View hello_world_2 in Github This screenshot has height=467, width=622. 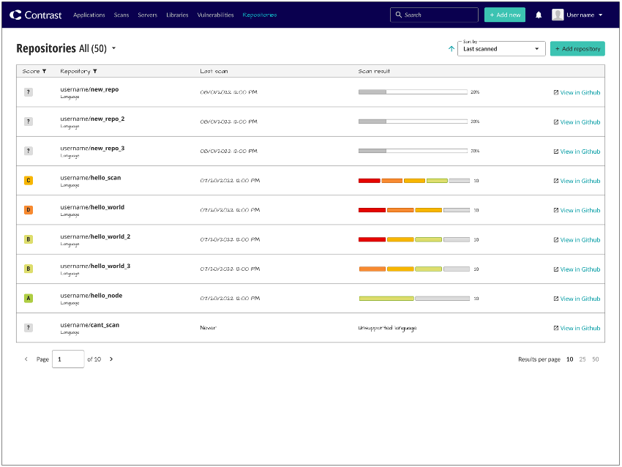[577, 240]
